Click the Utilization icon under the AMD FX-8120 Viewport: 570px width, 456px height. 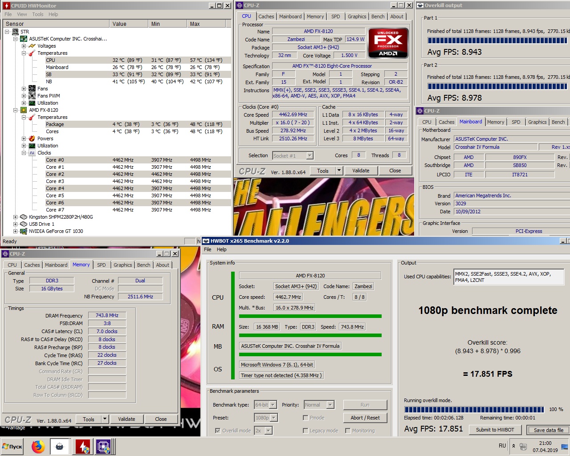pos(32,146)
